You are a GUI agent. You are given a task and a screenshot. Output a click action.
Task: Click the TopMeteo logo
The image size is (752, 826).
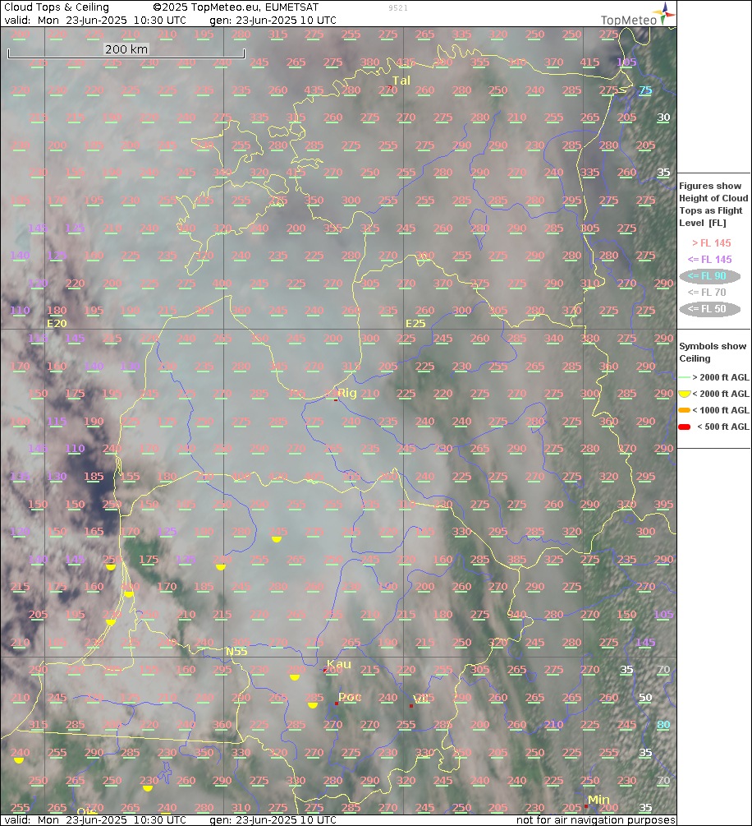pyautogui.click(x=638, y=15)
